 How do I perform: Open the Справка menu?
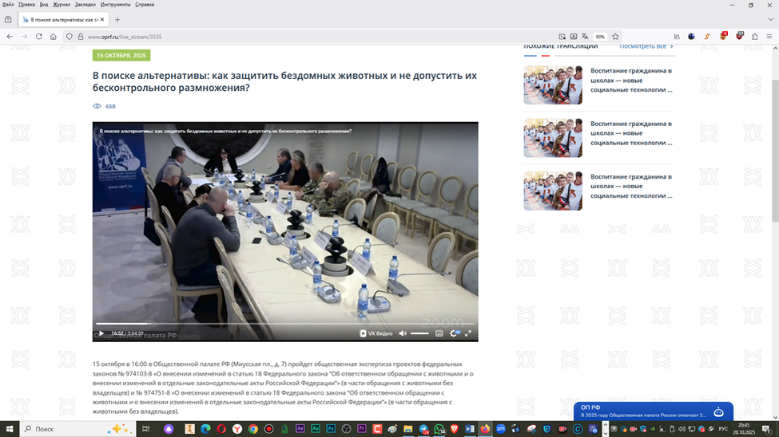(x=145, y=5)
